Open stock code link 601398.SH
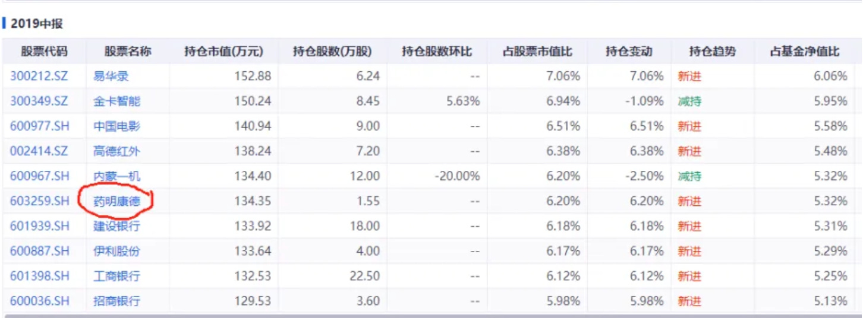Viewport: 863px width, 318px height. pos(39,276)
